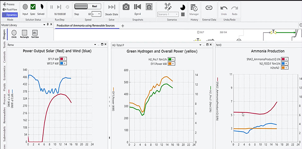302x149 pixels.
Task: Open H2-Total P chart window options arrow
Action: coord(200,45)
